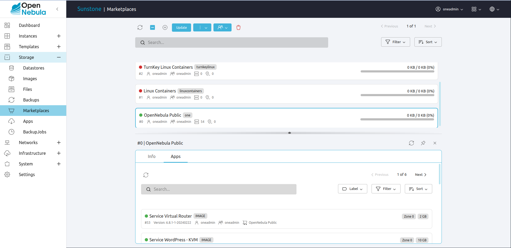Expand the Networks section
The image size is (511, 248).
tap(59, 143)
